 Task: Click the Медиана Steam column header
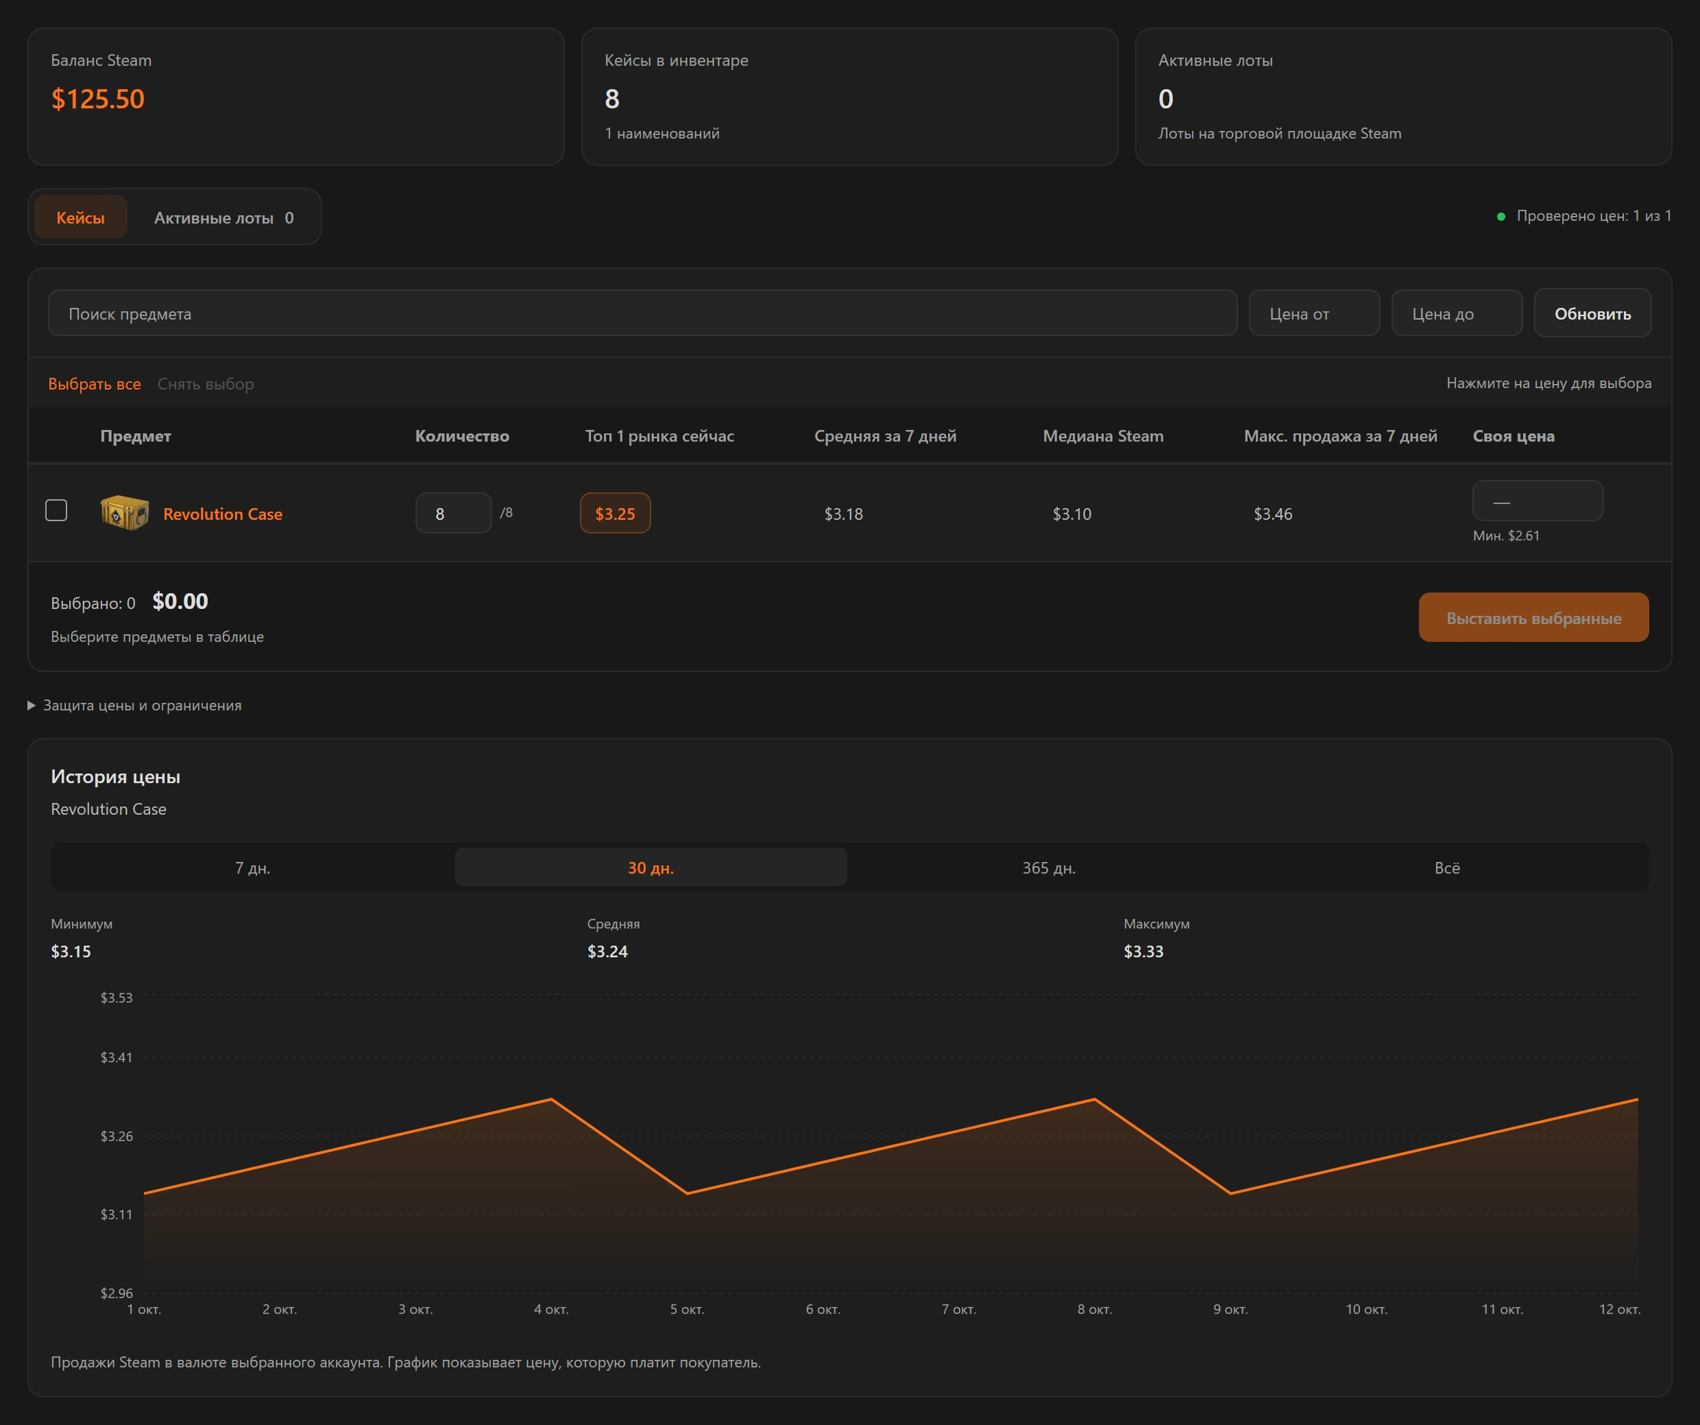(1102, 435)
